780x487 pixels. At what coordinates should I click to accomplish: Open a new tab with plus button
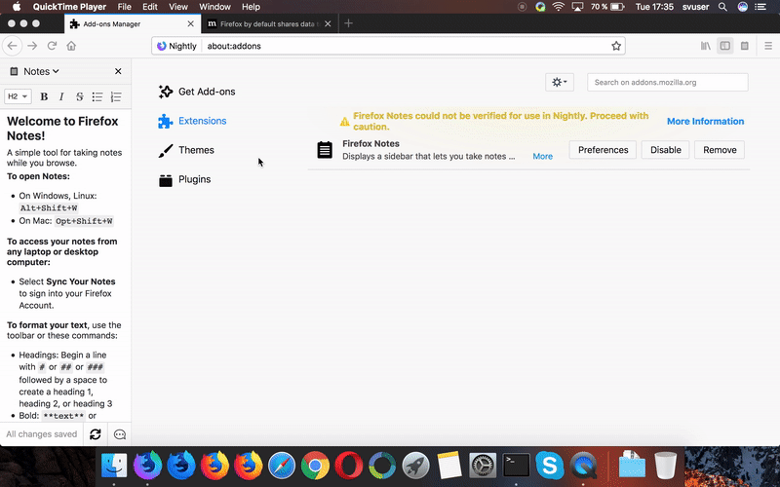348,23
